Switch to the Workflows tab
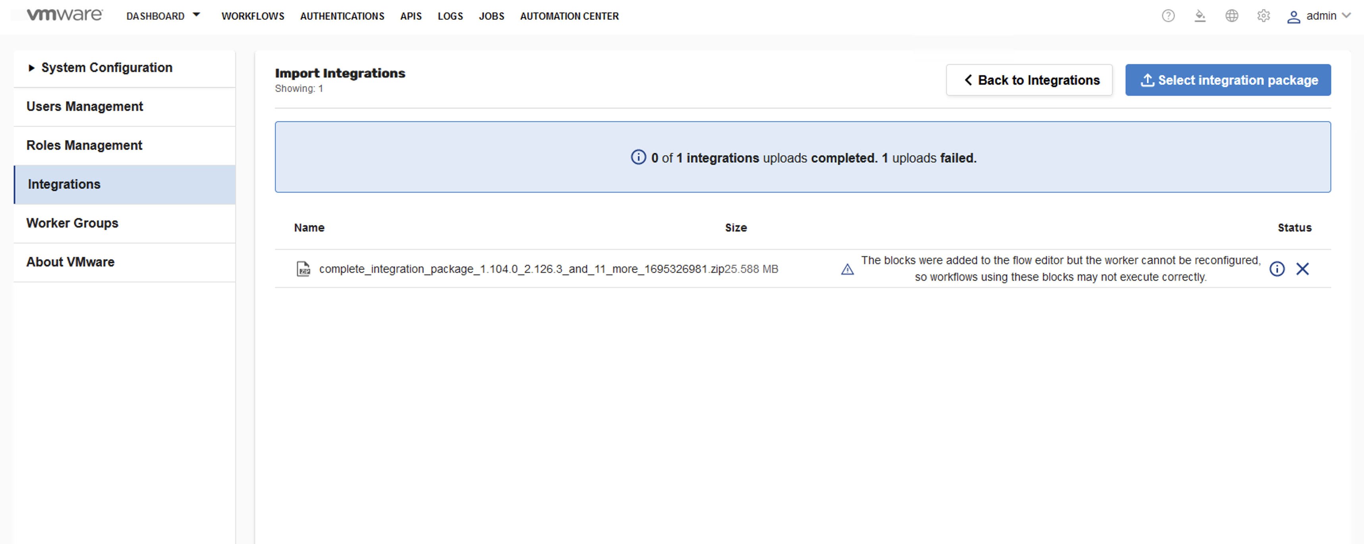Screen dimensions: 1364x544 (x=253, y=16)
